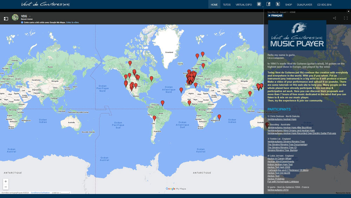Click the Vent de Guitares header logo
This screenshot has height=198, width=351.
click(45, 4)
